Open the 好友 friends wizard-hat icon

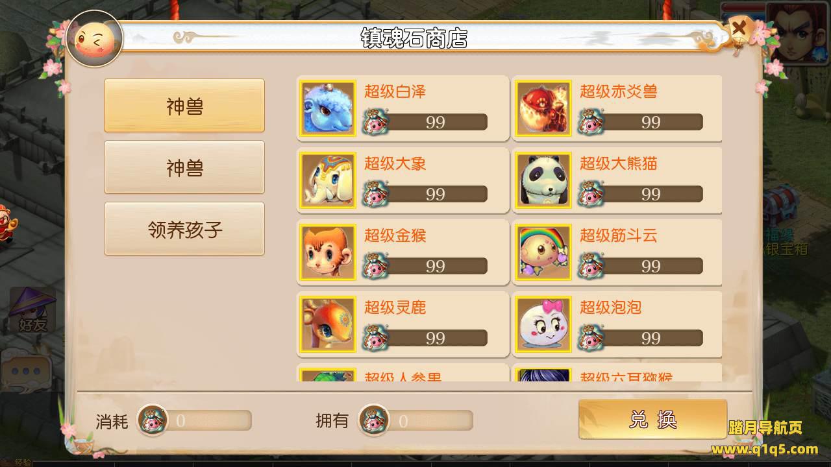pos(32,310)
